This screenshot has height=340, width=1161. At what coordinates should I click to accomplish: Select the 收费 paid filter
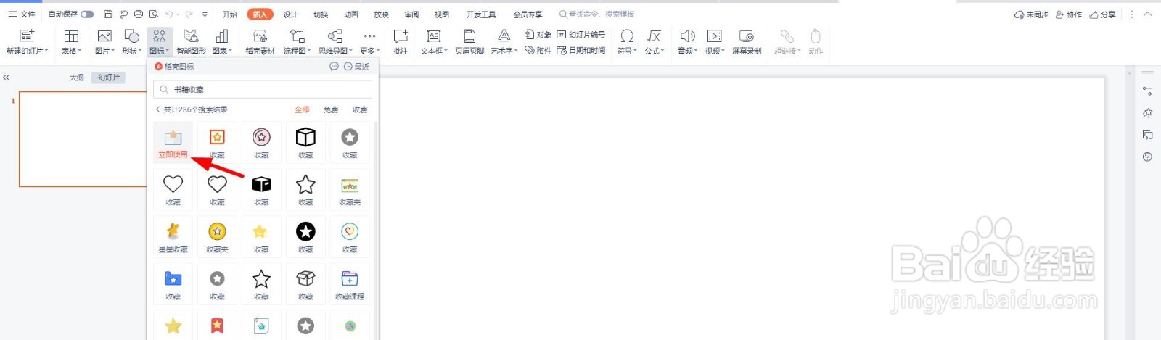pyautogui.click(x=360, y=109)
